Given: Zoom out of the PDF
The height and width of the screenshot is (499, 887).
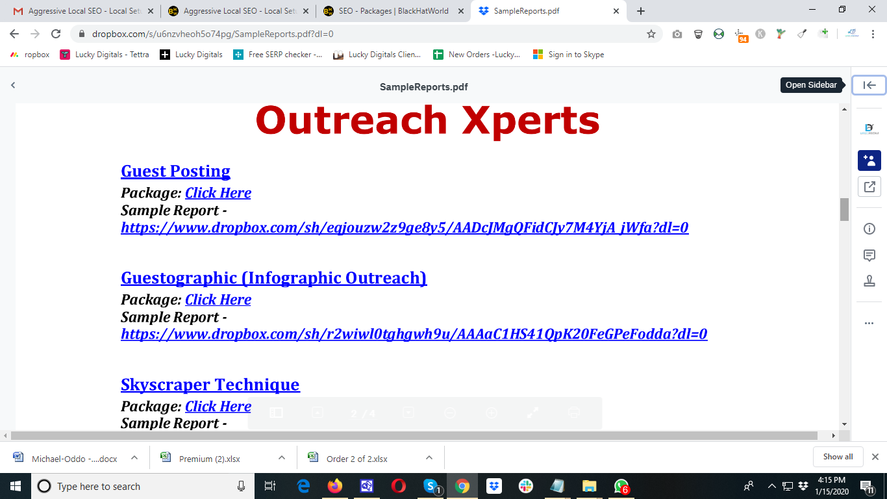Looking at the screenshot, I should [449, 413].
